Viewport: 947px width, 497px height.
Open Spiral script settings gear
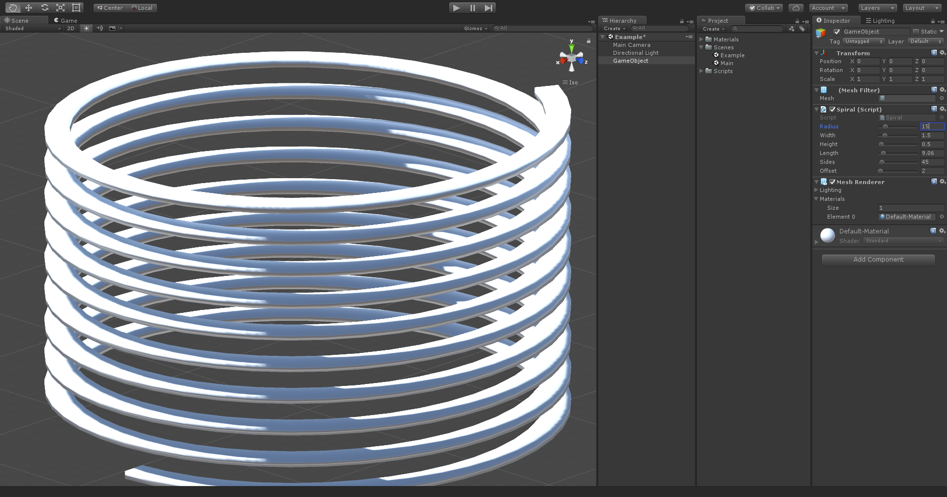coord(942,109)
